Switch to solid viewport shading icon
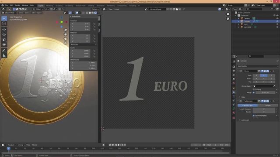Screen dimensions: 280x157 pyautogui.click(x=90, y=13)
